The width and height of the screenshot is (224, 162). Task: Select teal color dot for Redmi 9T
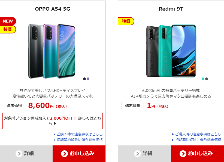(x=203, y=79)
